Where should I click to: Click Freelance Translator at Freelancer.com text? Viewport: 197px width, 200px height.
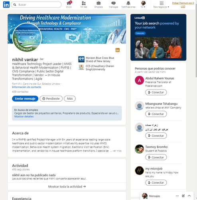158,84
